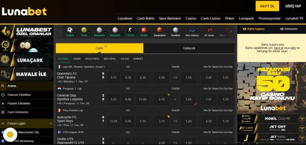Click the Gelecek Etkinlikler clock icon
Image resolution: width=306 pixels, height=145 pixels.
click(x=3, y=95)
